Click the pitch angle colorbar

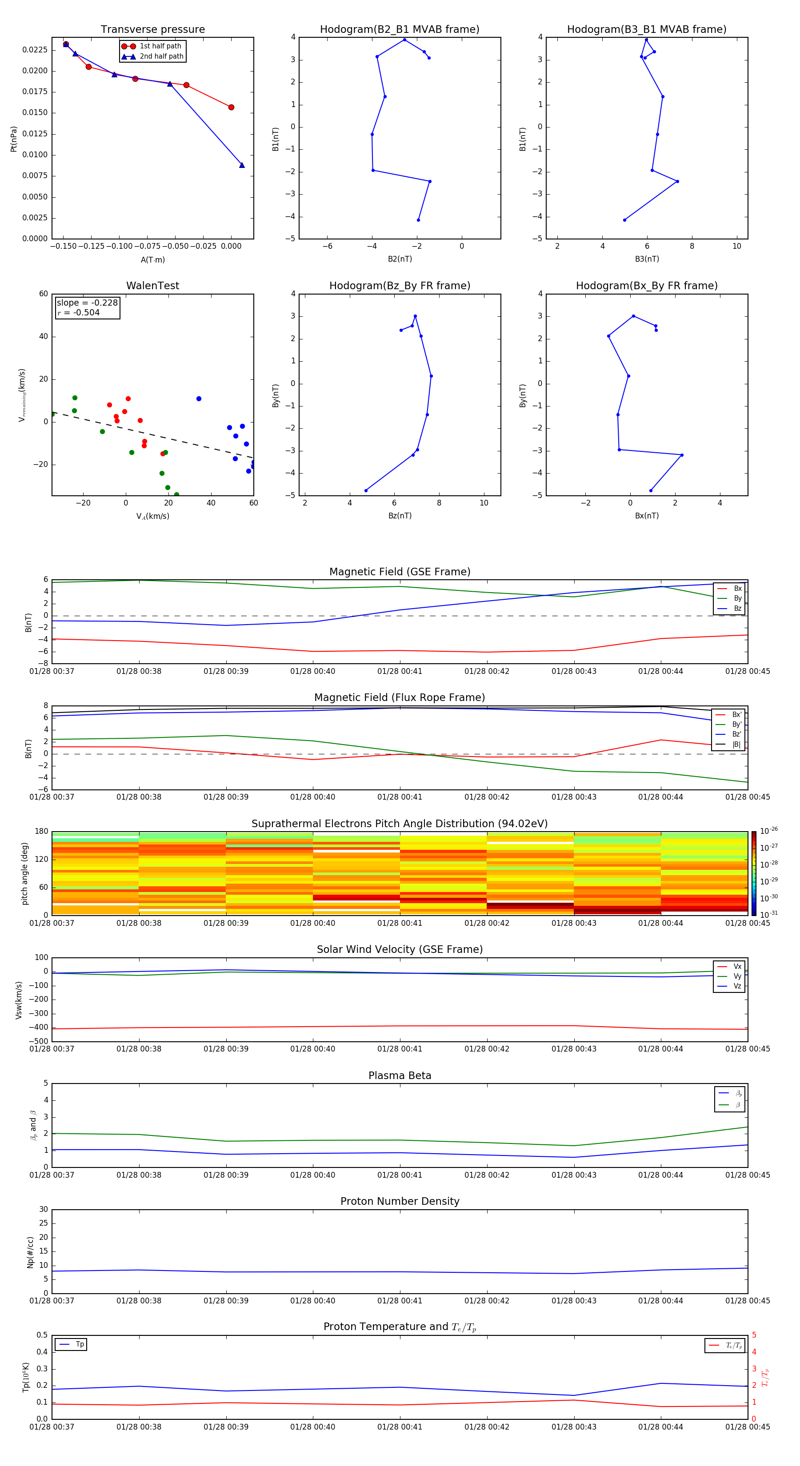point(754,873)
